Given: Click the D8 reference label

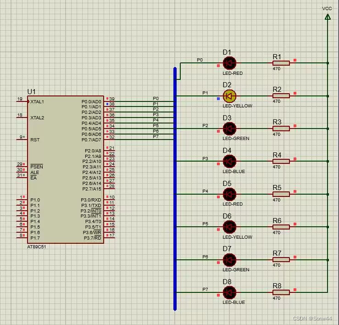Looking at the screenshot, I should 227,282.
